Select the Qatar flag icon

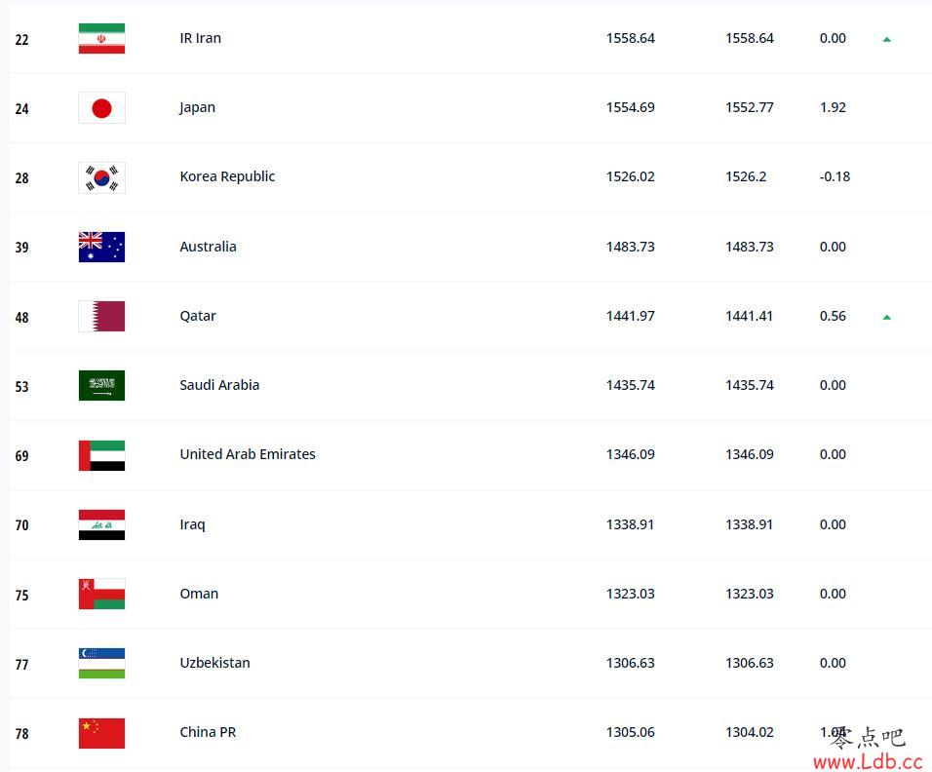tap(101, 316)
